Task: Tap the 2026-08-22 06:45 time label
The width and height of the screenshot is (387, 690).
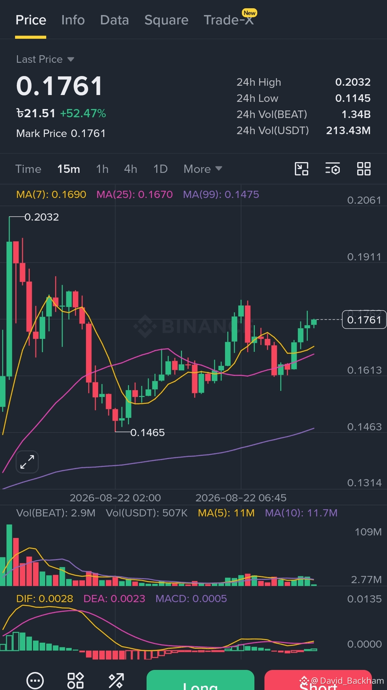Action: pyautogui.click(x=241, y=498)
